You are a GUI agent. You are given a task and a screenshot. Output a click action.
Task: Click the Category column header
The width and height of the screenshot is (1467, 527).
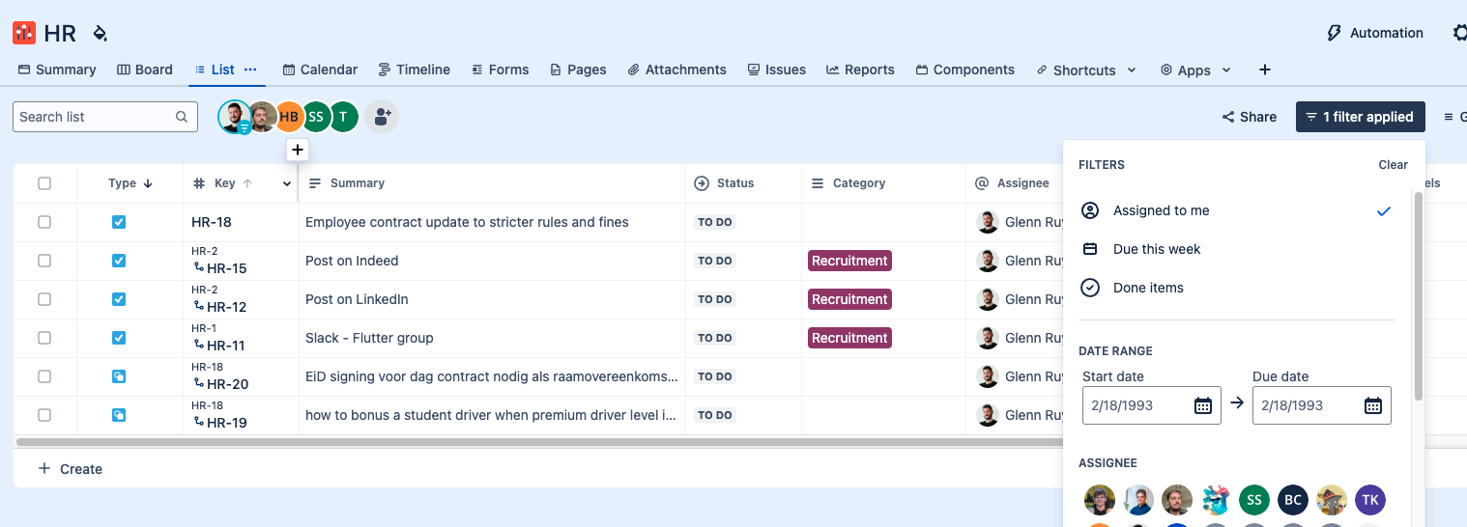click(849, 183)
